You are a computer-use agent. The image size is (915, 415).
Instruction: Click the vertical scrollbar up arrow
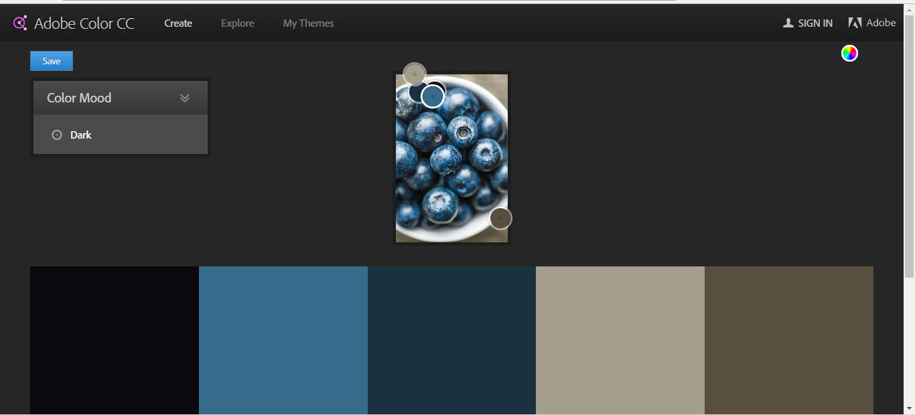[x=909, y=9]
